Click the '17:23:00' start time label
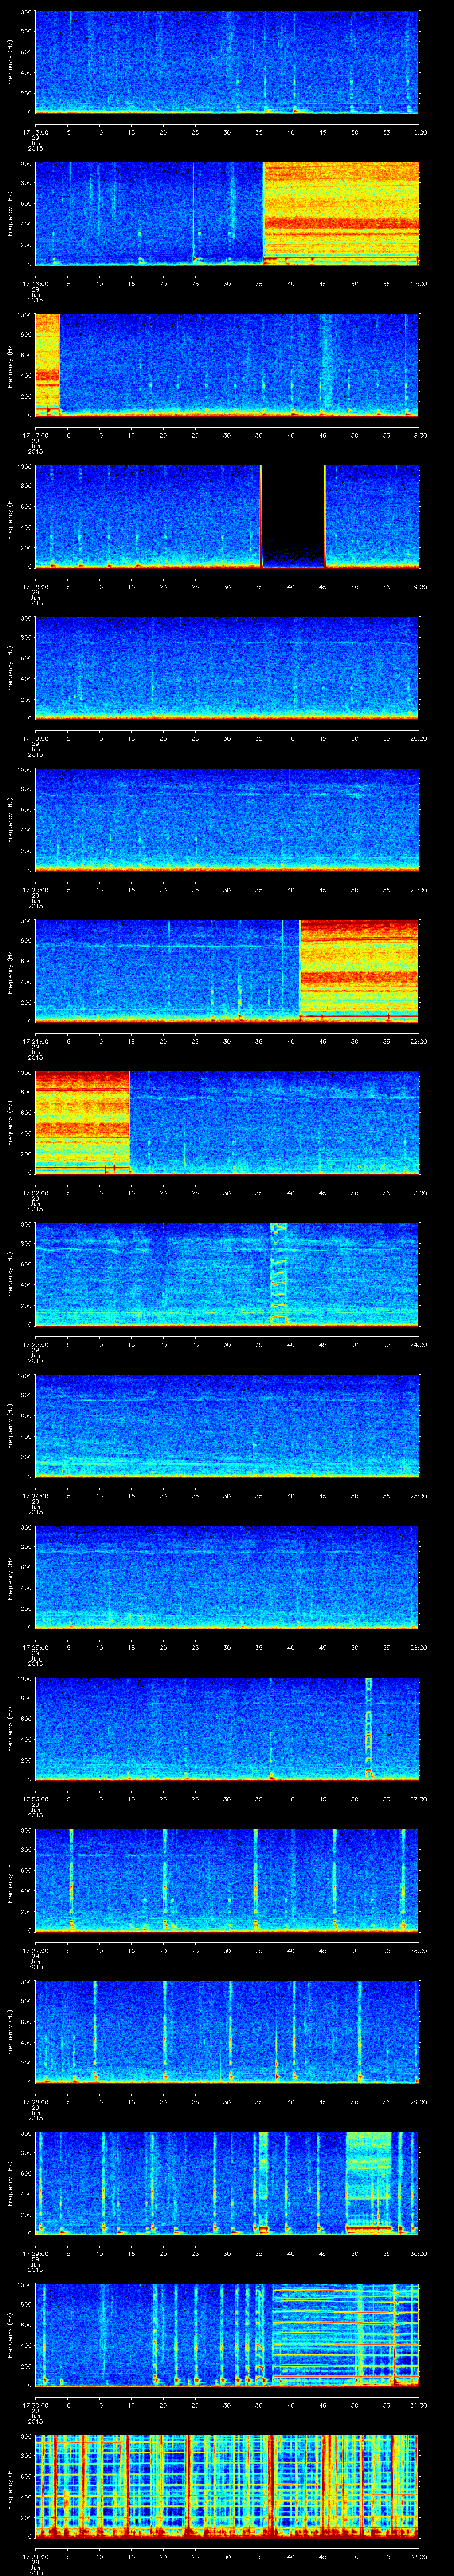This screenshot has height=2576, width=454. [35, 1344]
